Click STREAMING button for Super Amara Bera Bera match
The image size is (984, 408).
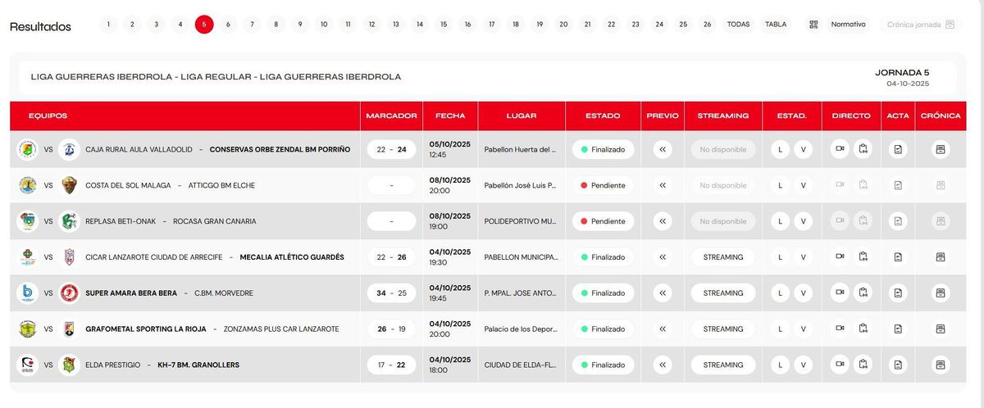723,293
